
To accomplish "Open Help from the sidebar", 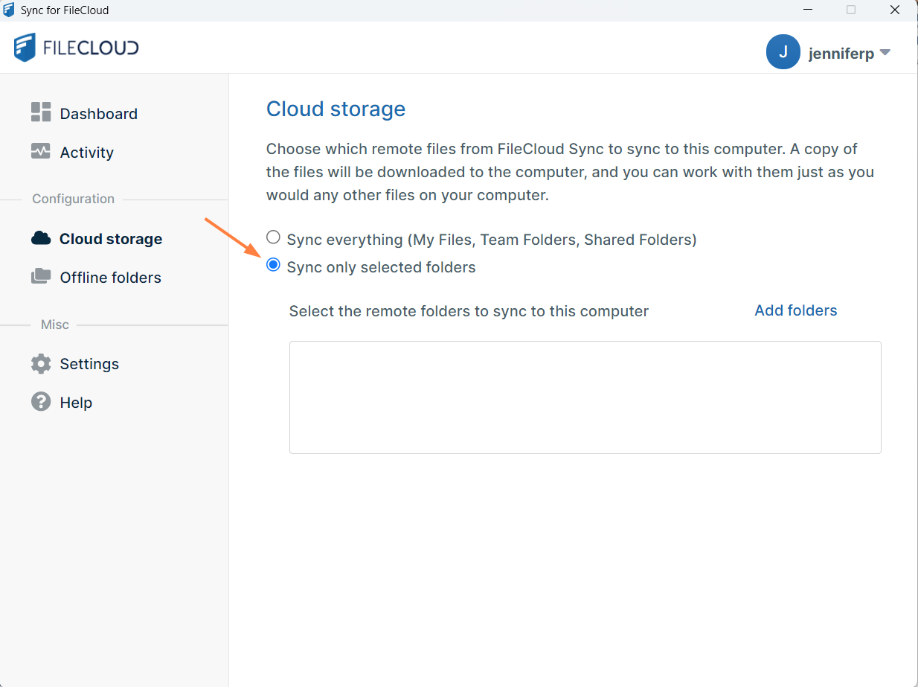I will coord(76,403).
